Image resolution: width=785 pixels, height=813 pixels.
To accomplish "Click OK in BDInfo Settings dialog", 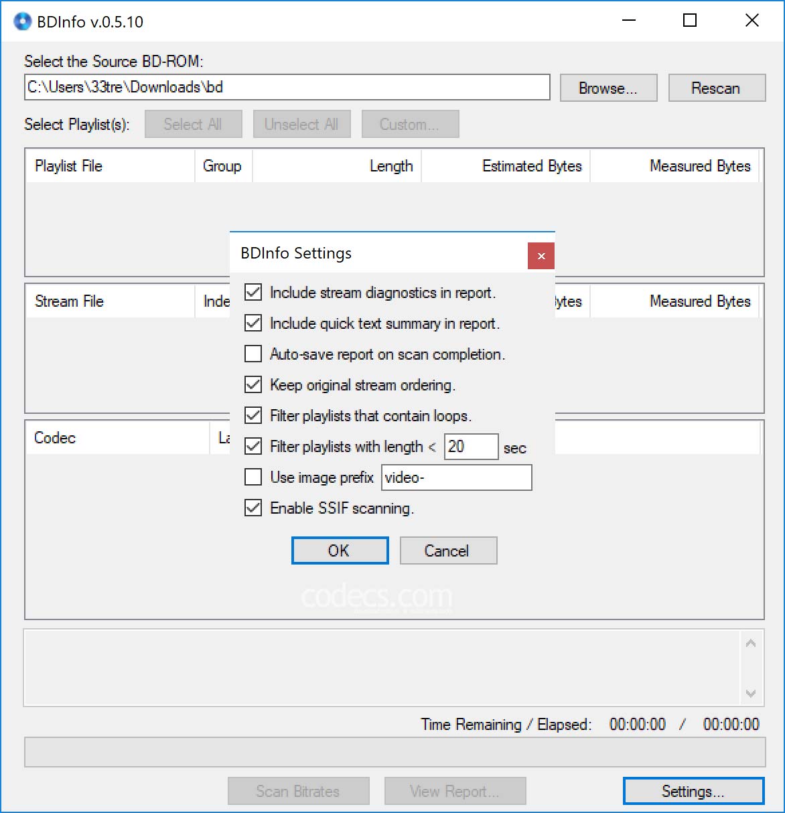I will [340, 550].
